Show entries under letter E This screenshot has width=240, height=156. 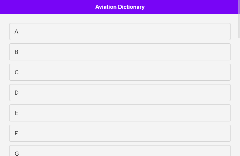(x=120, y=113)
